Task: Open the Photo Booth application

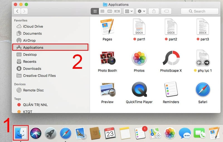Action: [x=107, y=59]
